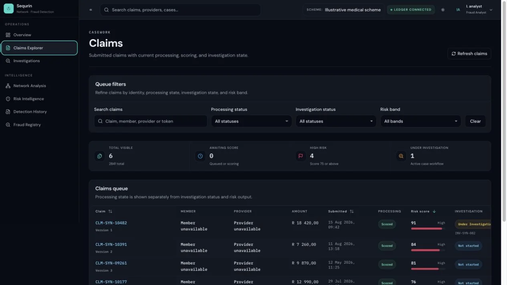
Task: Select Claims Explorer in the sidebar
Action: point(39,48)
